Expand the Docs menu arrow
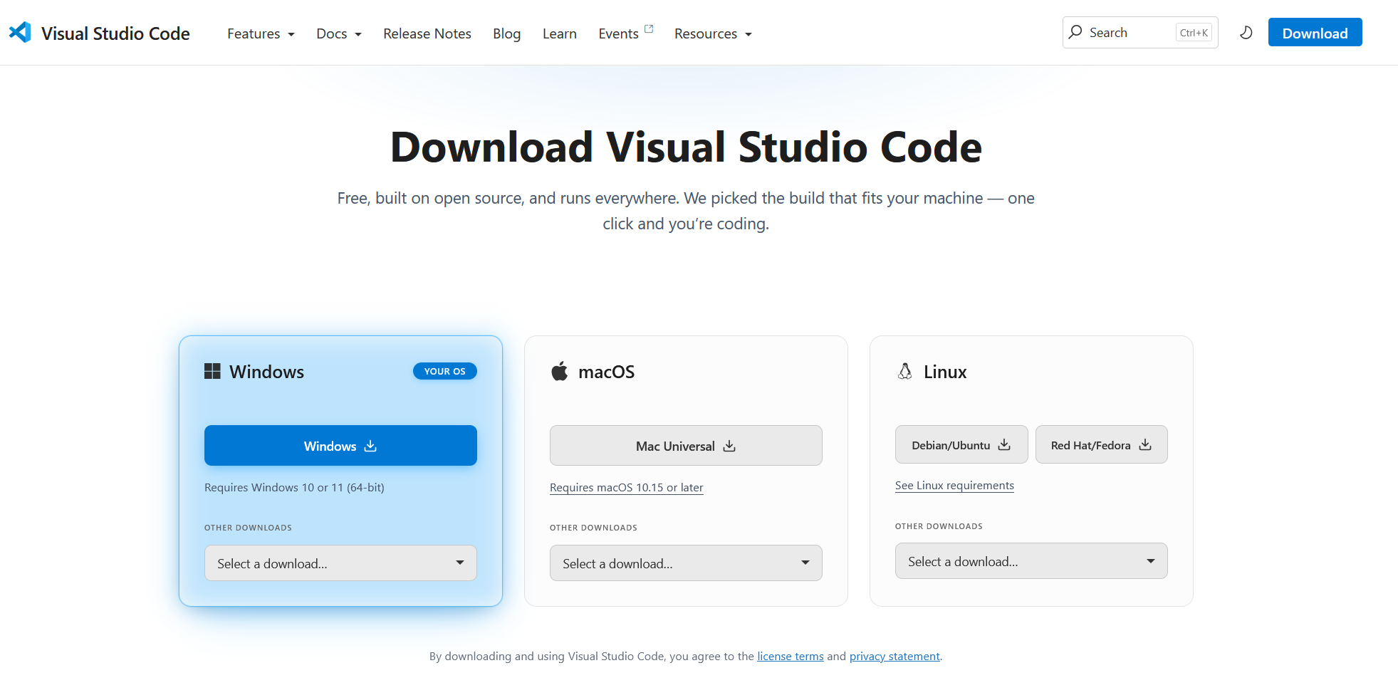This screenshot has height=700, width=1398. click(x=358, y=34)
